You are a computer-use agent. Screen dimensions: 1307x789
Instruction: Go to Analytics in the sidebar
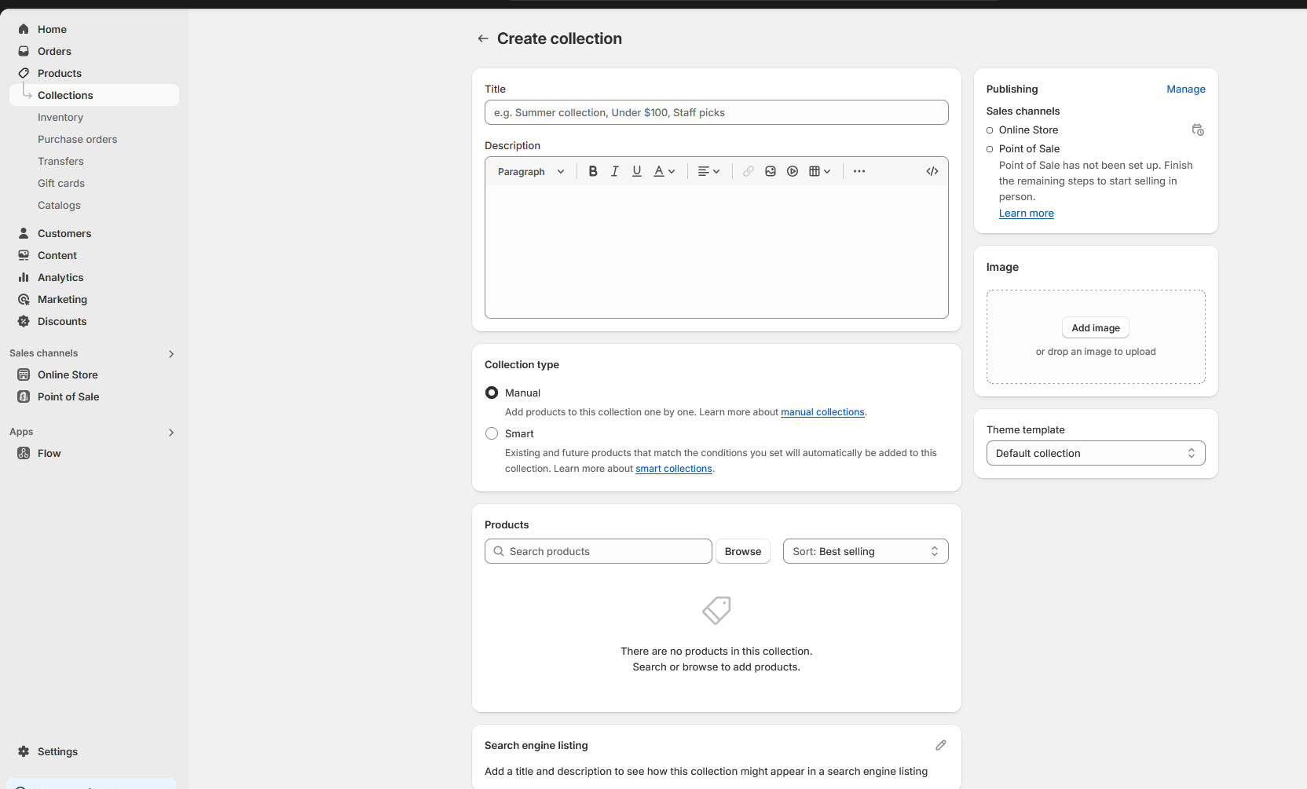point(60,277)
